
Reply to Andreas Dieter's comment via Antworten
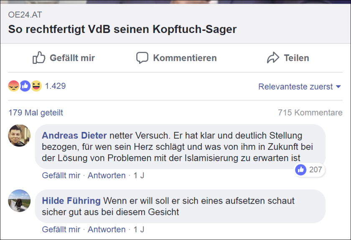[107, 175]
